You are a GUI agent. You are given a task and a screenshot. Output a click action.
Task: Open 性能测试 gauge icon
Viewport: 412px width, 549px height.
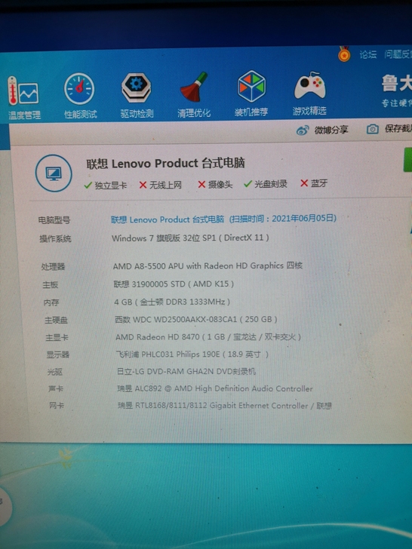click(x=79, y=88)
